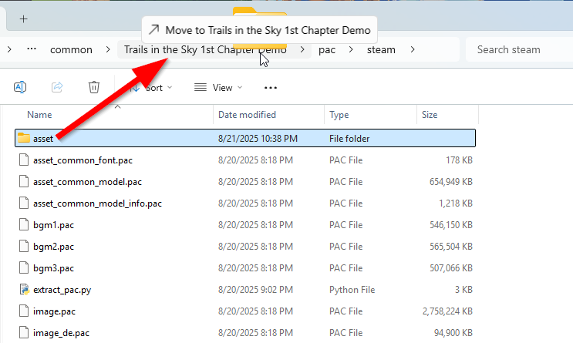Select the image_de.pac file name

[x=62, y=333]
